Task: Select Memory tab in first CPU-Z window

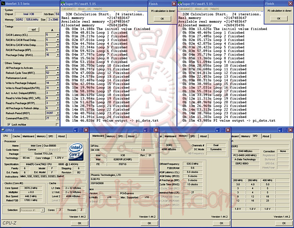Action: click(41, 136)
